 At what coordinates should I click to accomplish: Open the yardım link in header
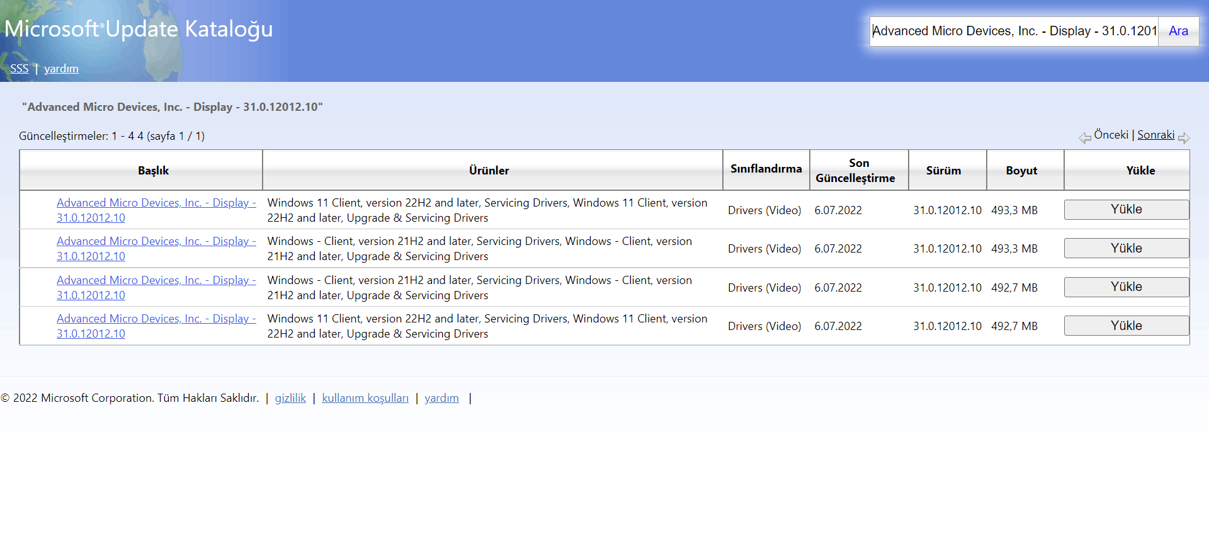(x=61, y=69)
